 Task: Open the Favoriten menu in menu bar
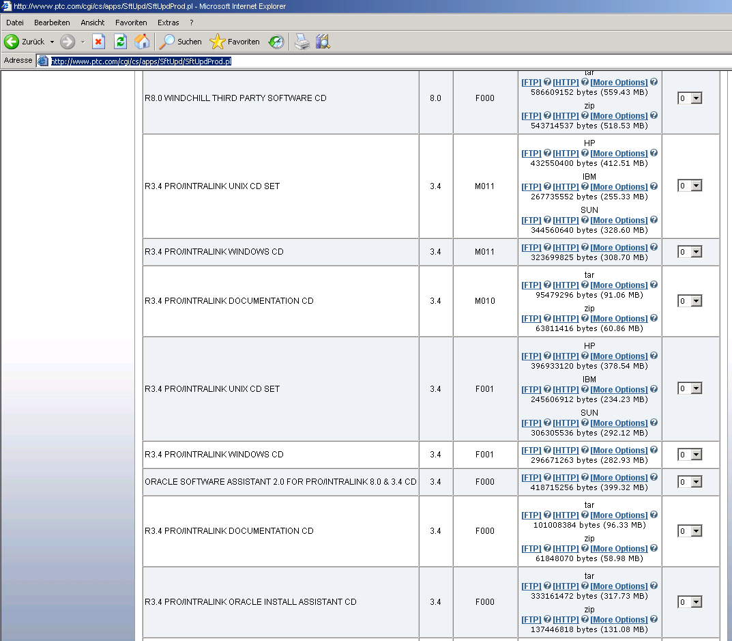point(131,23)
